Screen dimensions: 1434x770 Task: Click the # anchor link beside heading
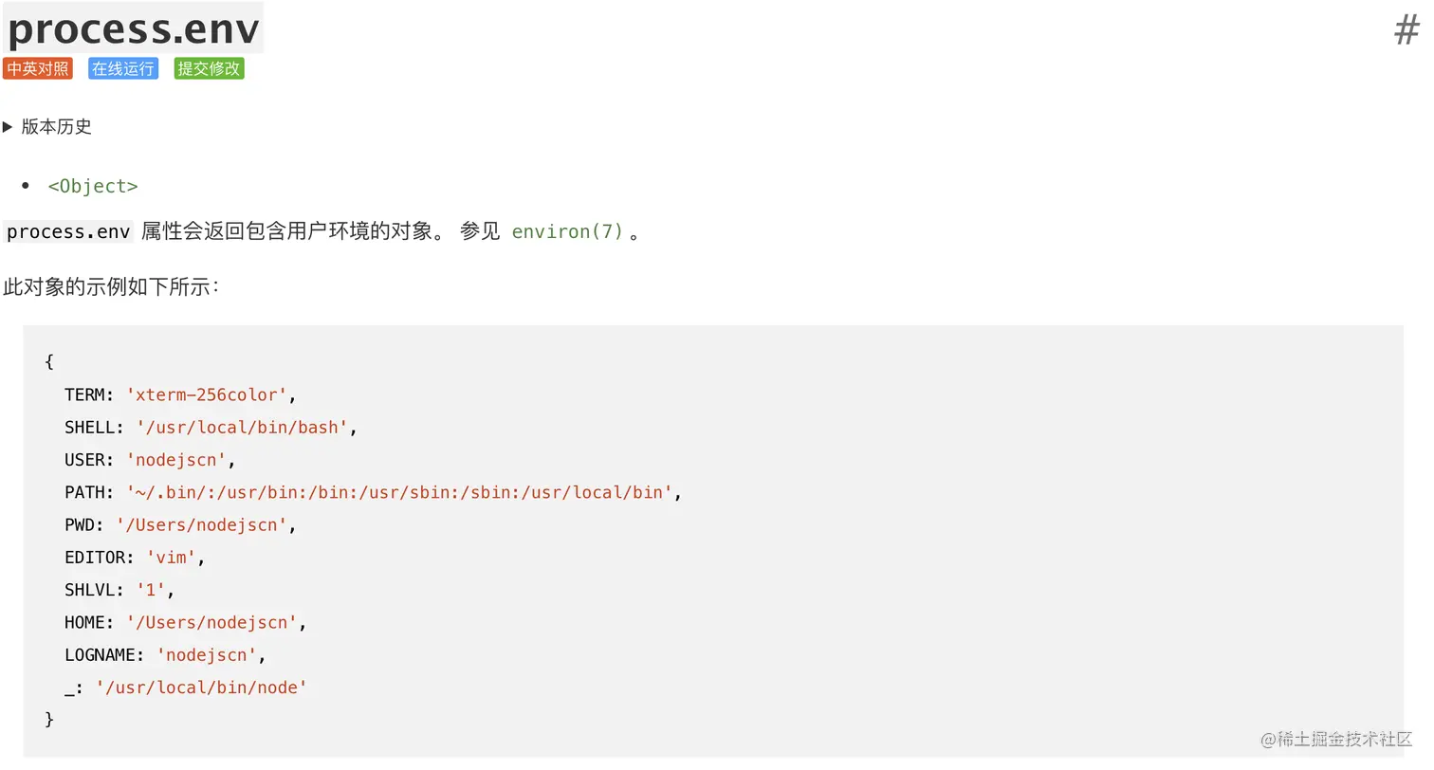coord(1406,30)
